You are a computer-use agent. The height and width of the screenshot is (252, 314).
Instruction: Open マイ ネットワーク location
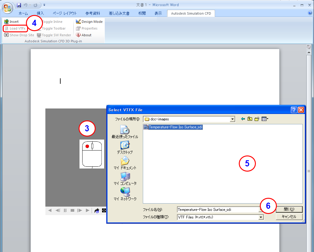coord(125,194)
